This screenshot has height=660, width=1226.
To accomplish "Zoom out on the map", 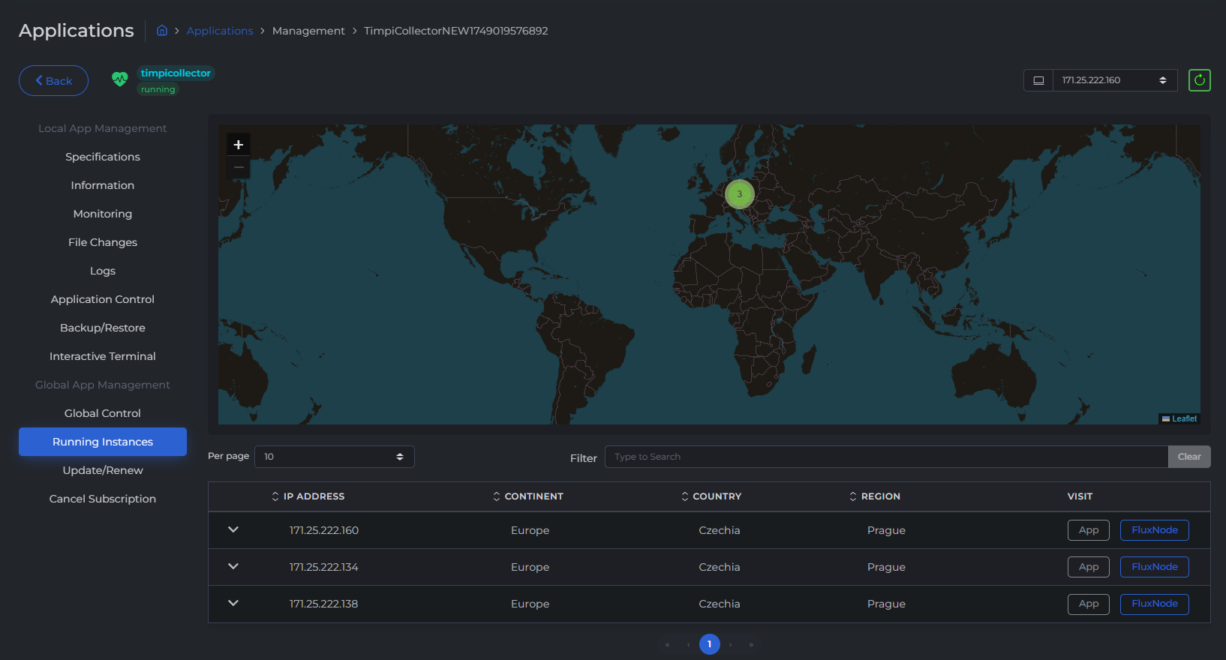I will coord(239,167).
